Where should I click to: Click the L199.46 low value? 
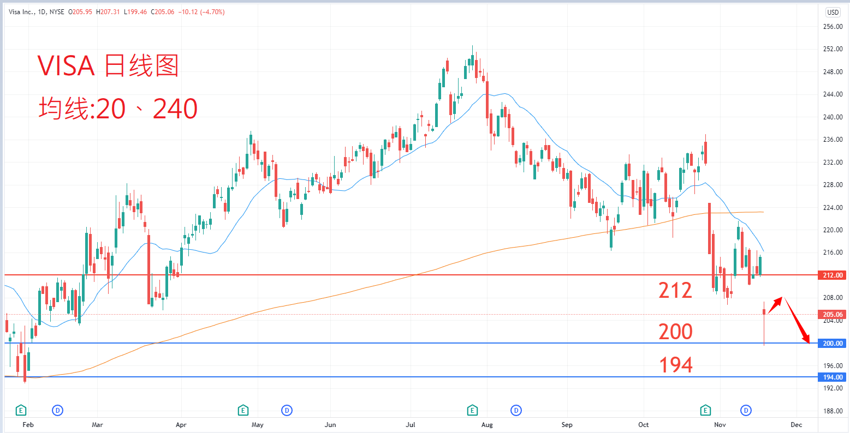coord(136,12)
